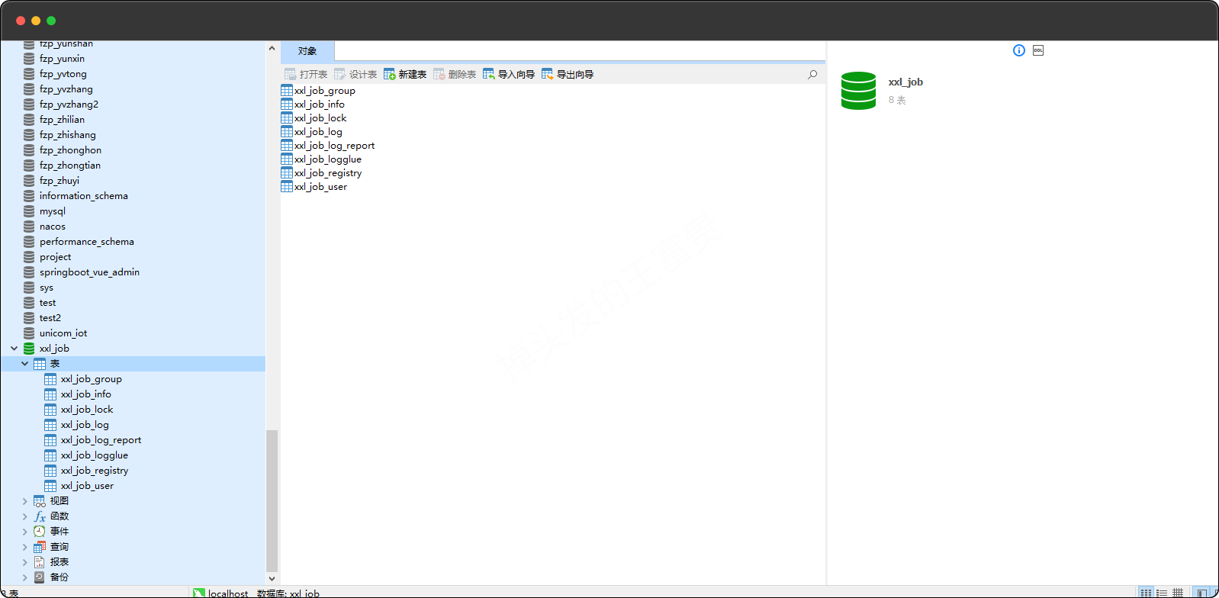This screenshot has width=1219, height=598.
Task: Select xxl_job_registry in the object list
Action: click(x=321, y=173)
